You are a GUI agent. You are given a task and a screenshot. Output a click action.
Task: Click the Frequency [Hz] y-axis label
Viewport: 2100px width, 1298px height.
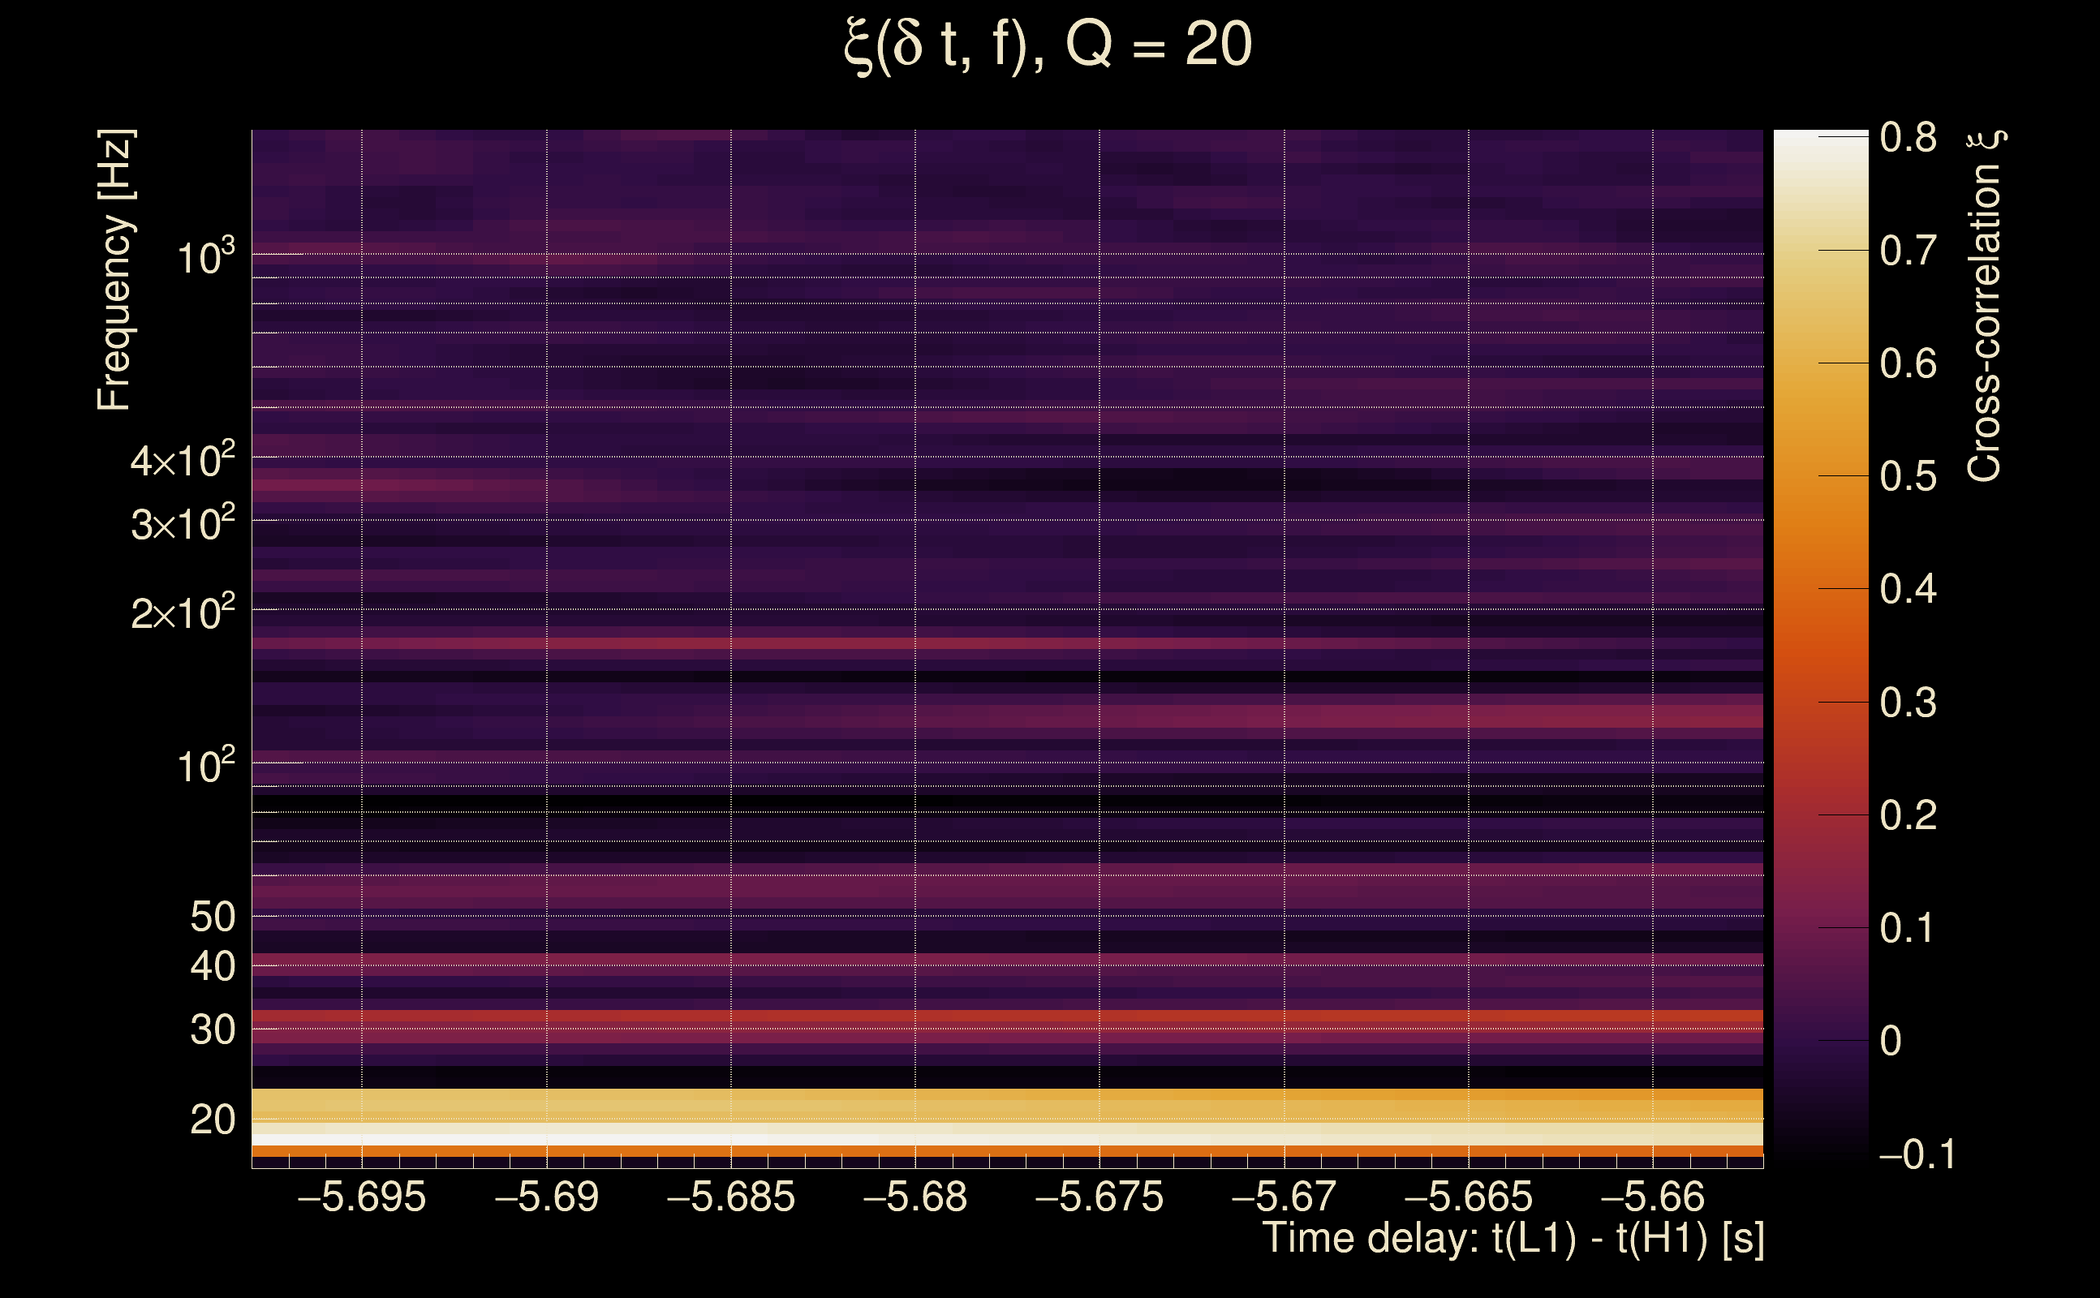(x=115, y=269)
